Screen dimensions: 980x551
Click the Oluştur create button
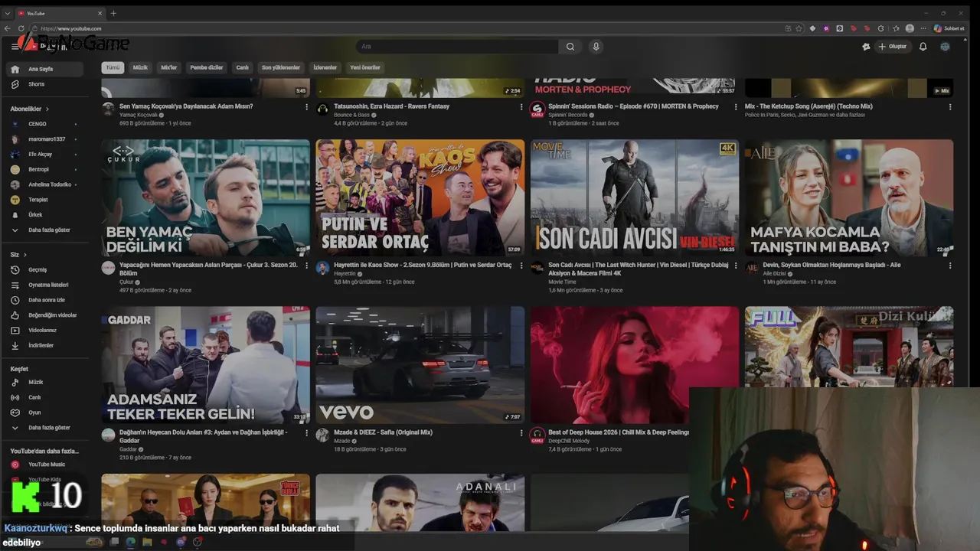point(893,47)
